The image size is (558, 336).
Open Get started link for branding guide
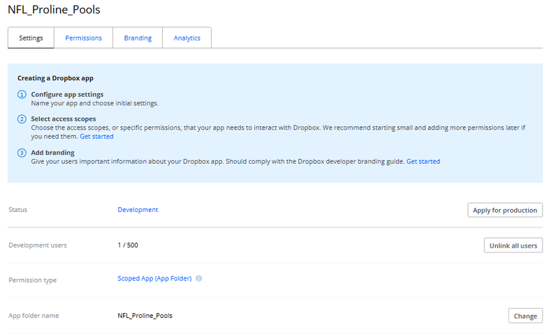423,162
